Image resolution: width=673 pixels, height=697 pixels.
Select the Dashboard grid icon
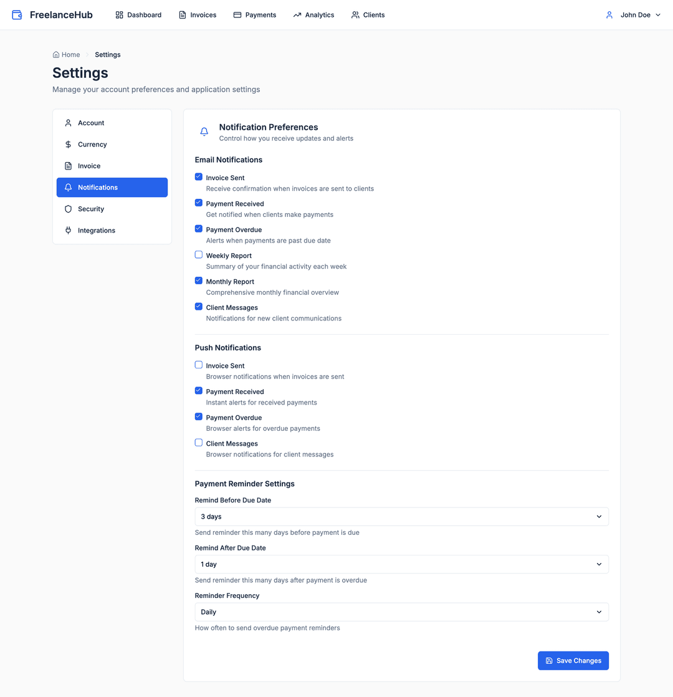point(118,14)
